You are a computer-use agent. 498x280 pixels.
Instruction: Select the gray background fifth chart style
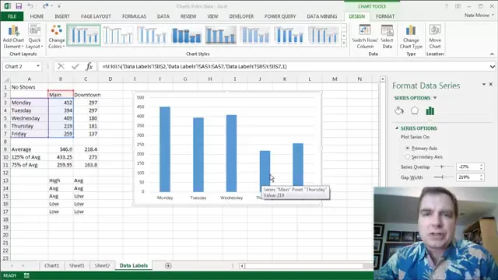pos(221,36)
